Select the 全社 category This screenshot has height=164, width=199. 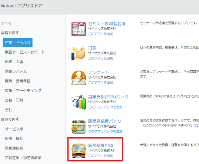(9, 110)
